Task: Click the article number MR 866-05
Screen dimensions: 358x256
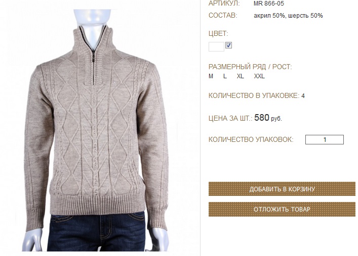Action: tap(269, 4)
